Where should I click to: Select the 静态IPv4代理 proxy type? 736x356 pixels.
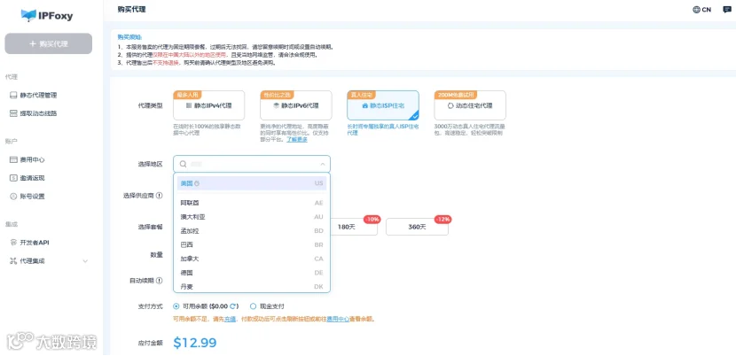209,105
